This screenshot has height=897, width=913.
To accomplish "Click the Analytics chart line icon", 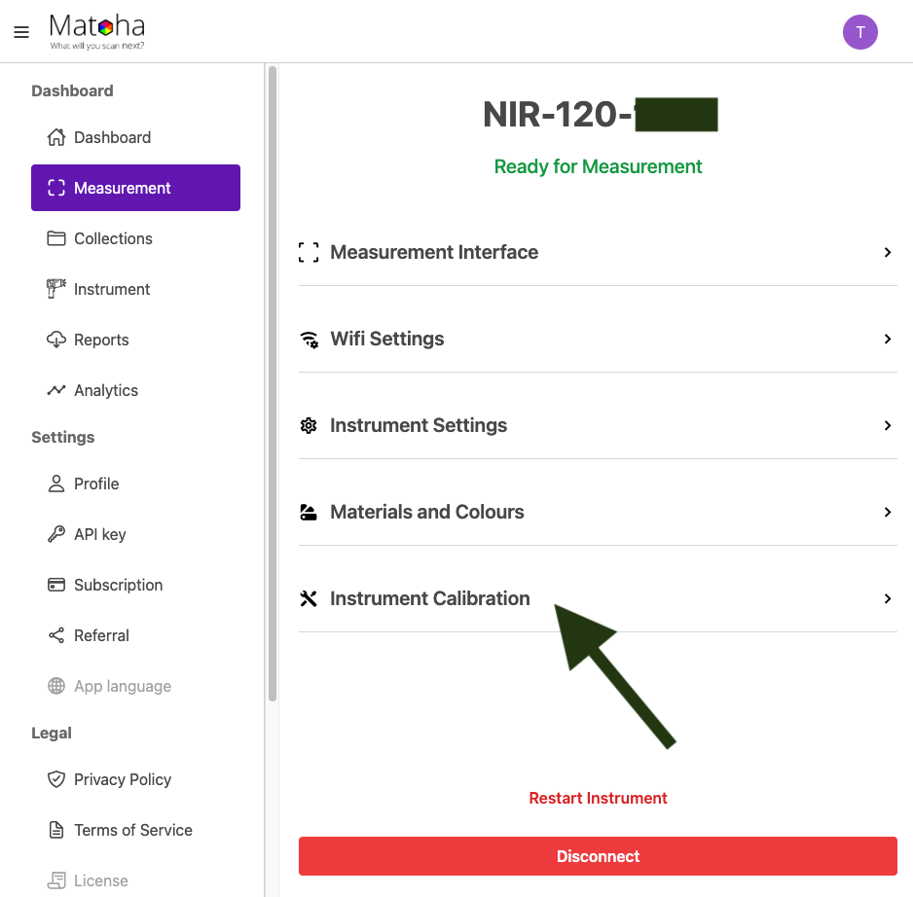I will (56, 390).
